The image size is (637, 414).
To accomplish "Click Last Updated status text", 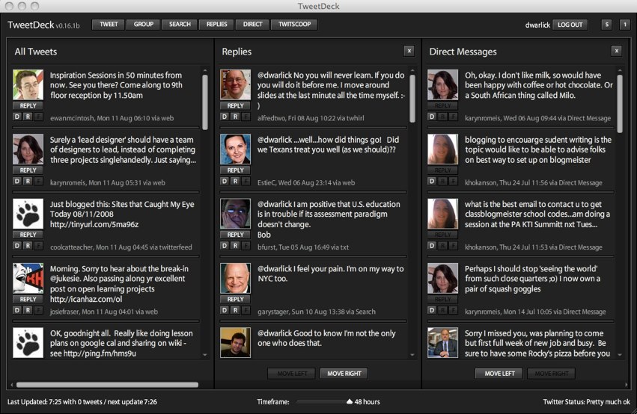I will coord(82,402).
